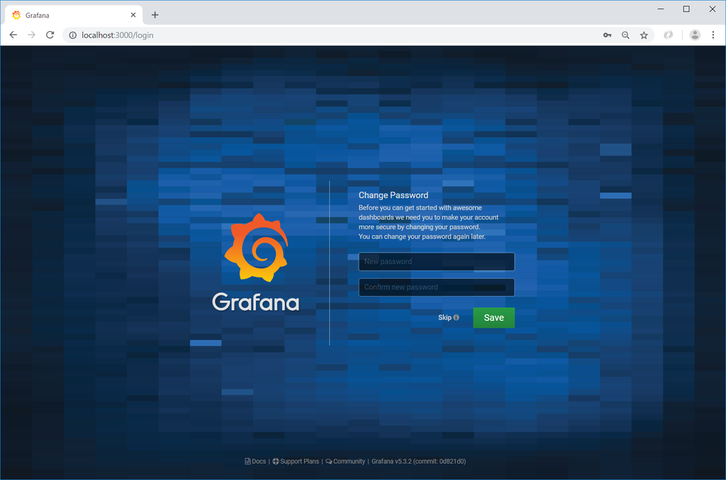This screenshot has height=480, width=726.
Task: Open saved passwords key icon
Action: (607, 35)
